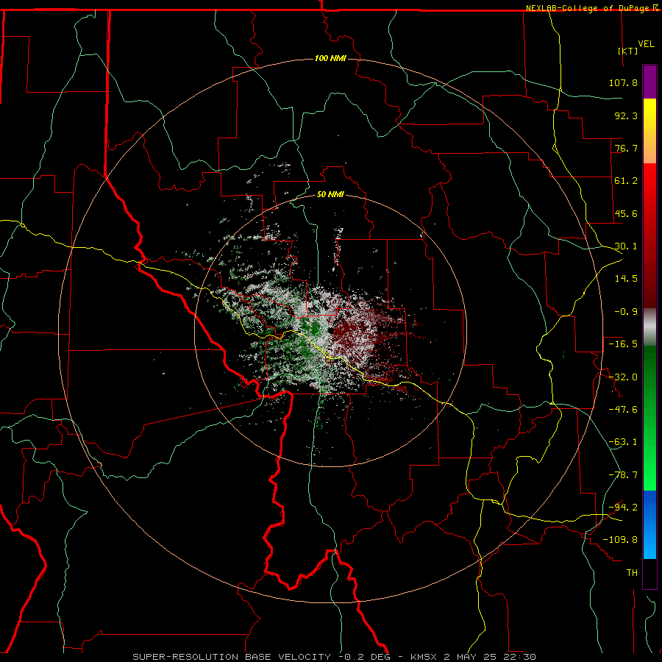Click the 50 NMI range ring label

330,195
